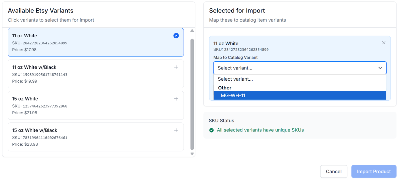
Task: Click the Other group header in dropdown
Action: pyautogui.click(x=224, y=88)
